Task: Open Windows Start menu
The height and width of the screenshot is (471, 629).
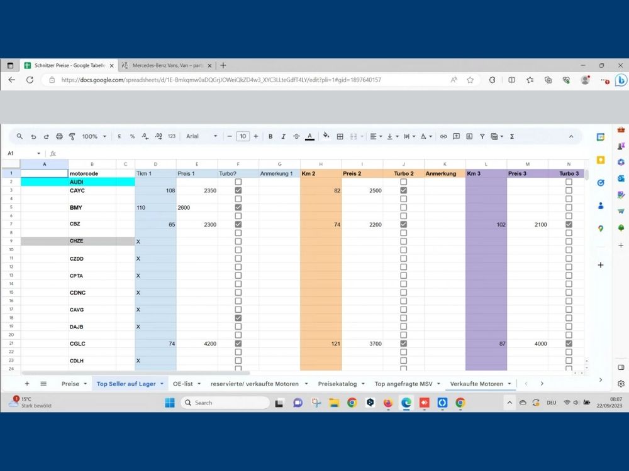Action: click(x=170, y=403)
